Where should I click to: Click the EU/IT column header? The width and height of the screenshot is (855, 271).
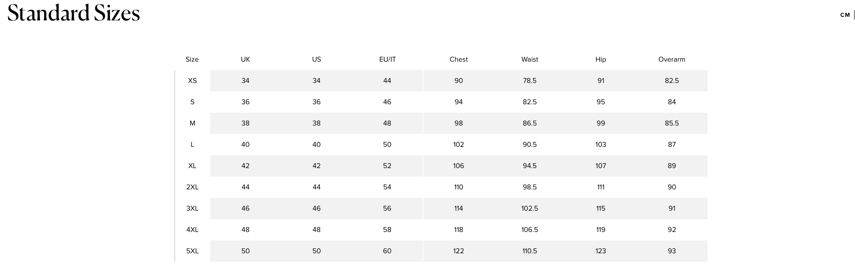point(387,59)
